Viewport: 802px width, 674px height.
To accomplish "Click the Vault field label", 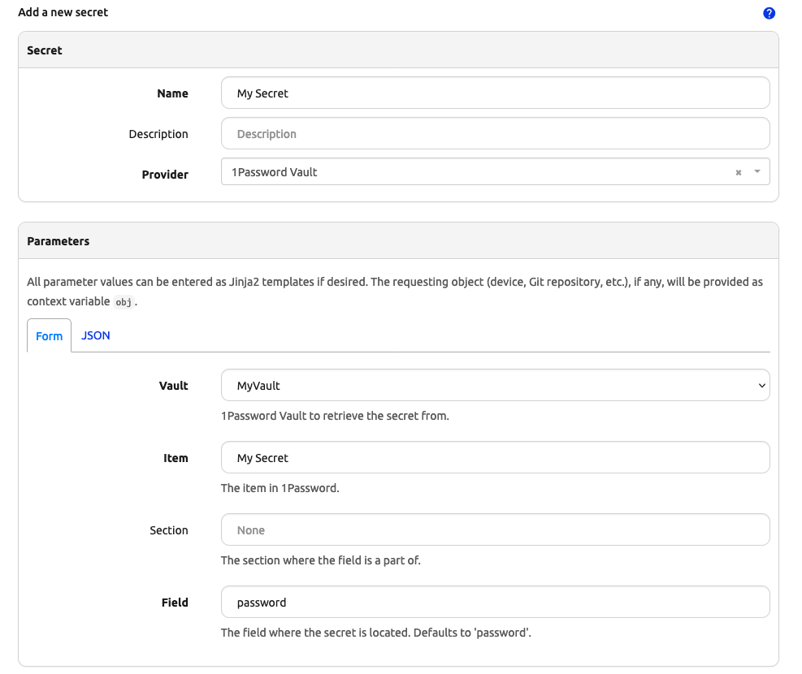I will tap(173, 386).
